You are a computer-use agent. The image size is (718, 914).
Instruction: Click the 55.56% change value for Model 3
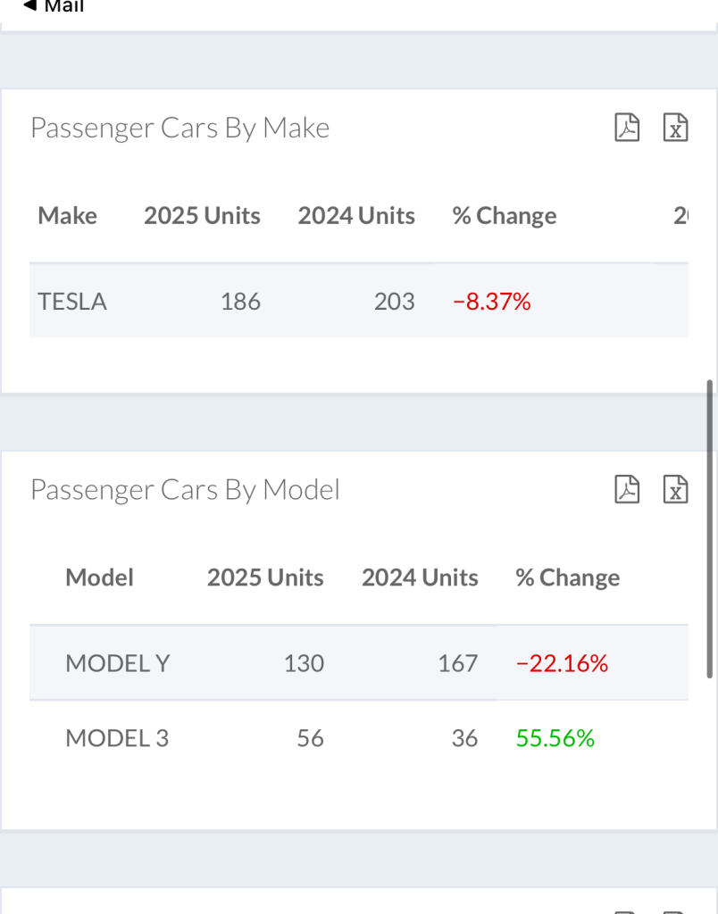tap(555, 738)
